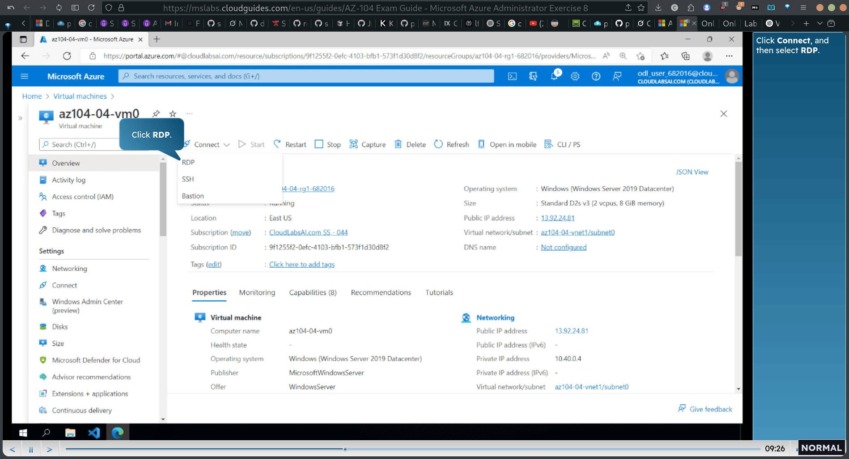Open Overview in the left menu
This screenshot has height=459, width=849.
click(x=94, y=163)
